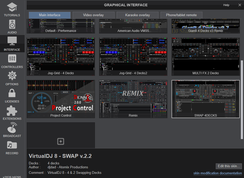Open the Record music folder icon
244x178 pixels.
12,145
